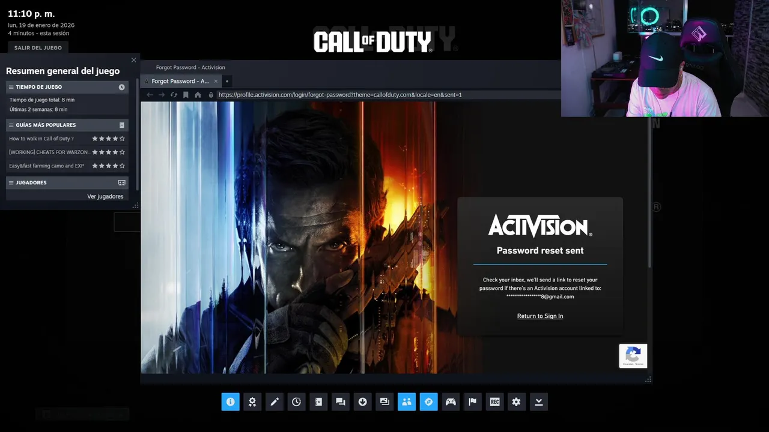The width and height of the screenshot is (769, 432).
Task: Click the guide icon in GUÍAS MÁS POPULARES header
Action: (121, 125)
